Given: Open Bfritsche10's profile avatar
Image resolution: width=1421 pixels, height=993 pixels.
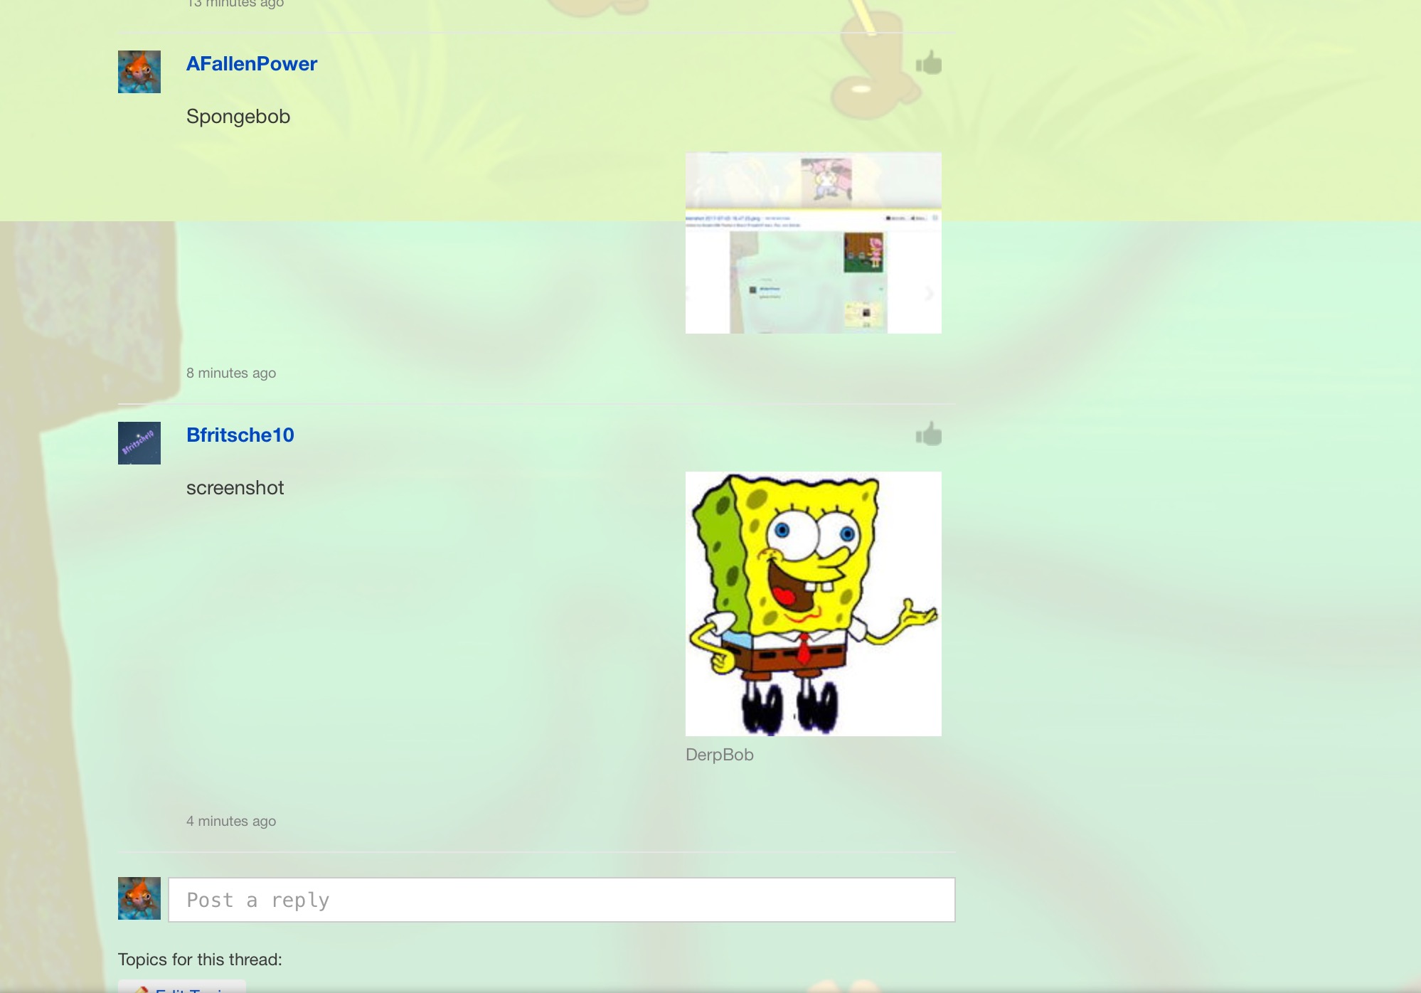Looking at the screenshot, I should pyautogui.click(x=139, y=443).
